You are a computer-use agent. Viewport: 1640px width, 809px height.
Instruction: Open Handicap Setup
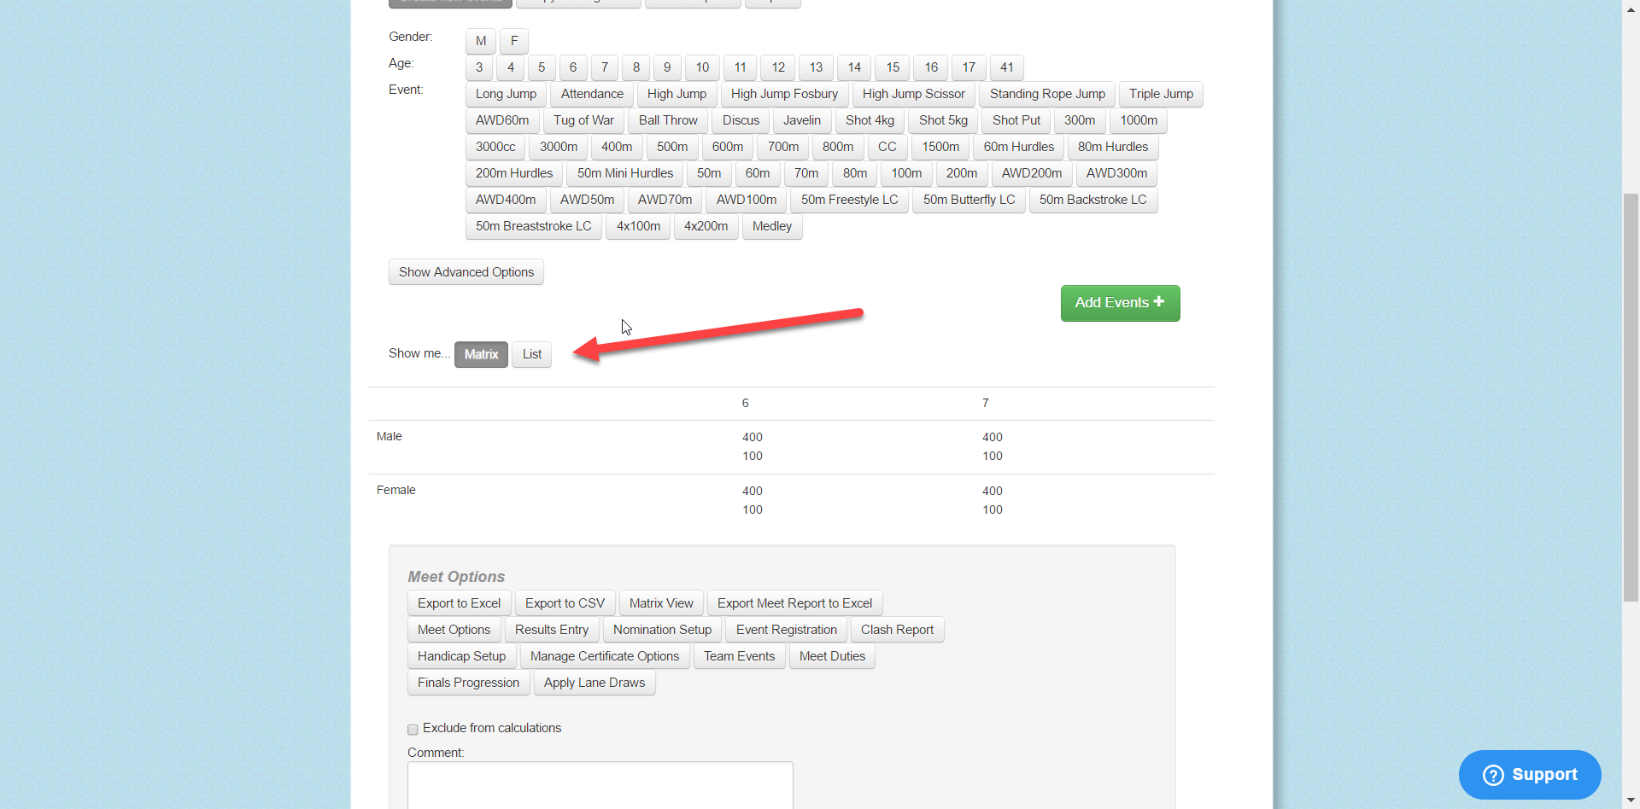click(x=461, y=656)
